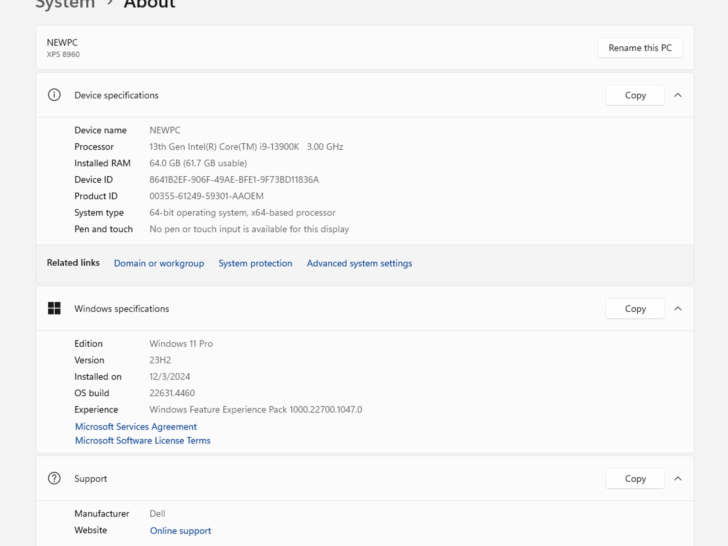Click the Windows logo icon
The image size is (728, 546).
point(54,308)
